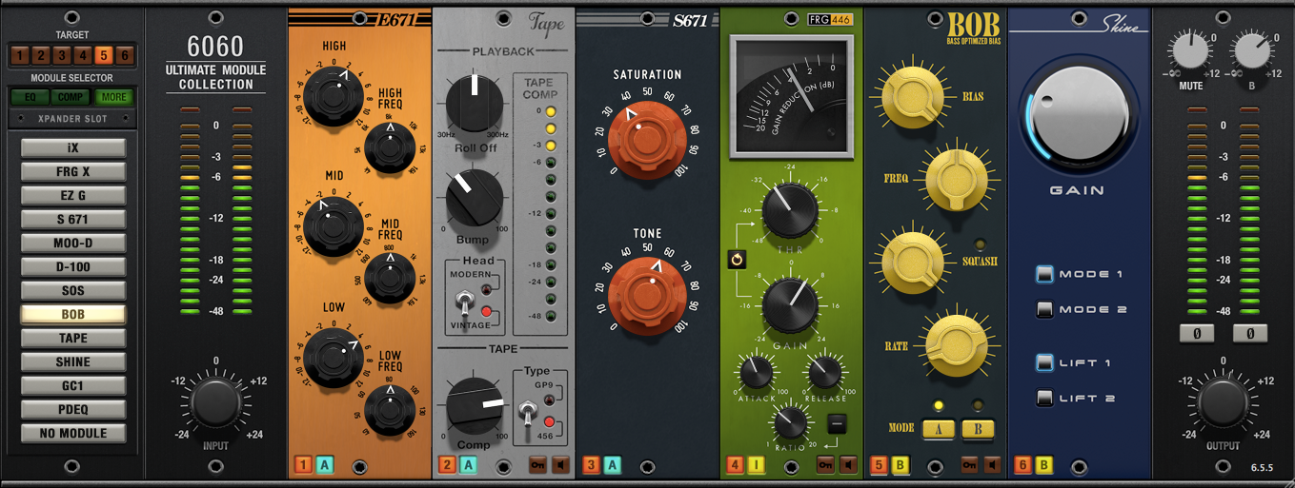Select target slot 5
Image resolution: width=1295 pixels, height=488 pixels.
pos(105,55)
